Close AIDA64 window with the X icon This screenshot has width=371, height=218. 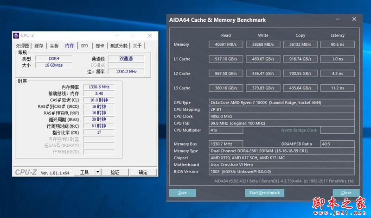point(354,19)
